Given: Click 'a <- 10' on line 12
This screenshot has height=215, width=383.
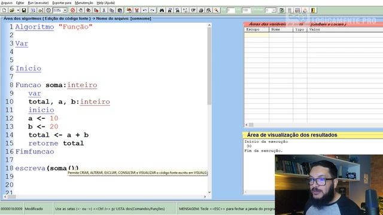Looking at the screenshot, I should click(43, 118).
